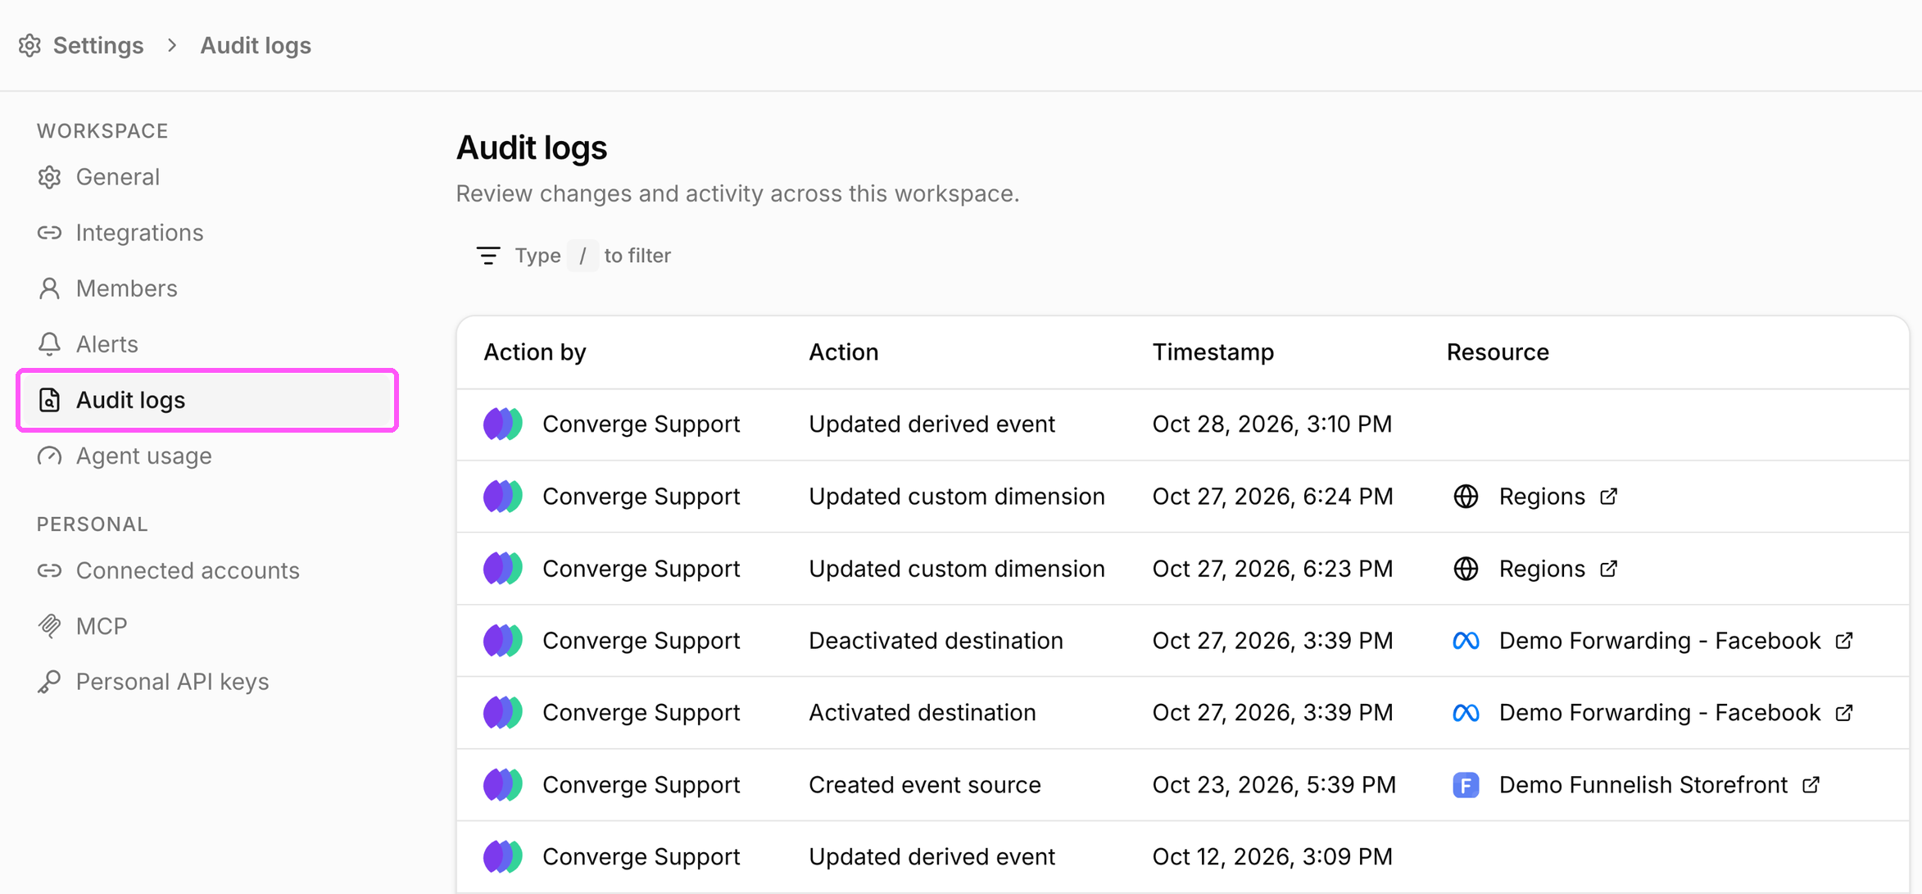Click the Personal API keys key icon
This screenshot has height=894, width=1922.
coord(49,682)
